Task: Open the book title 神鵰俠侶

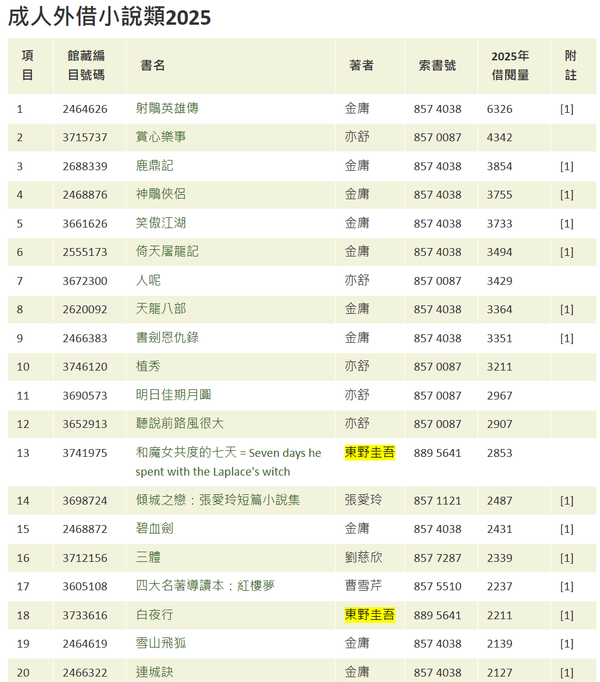Action: (161, 194)
